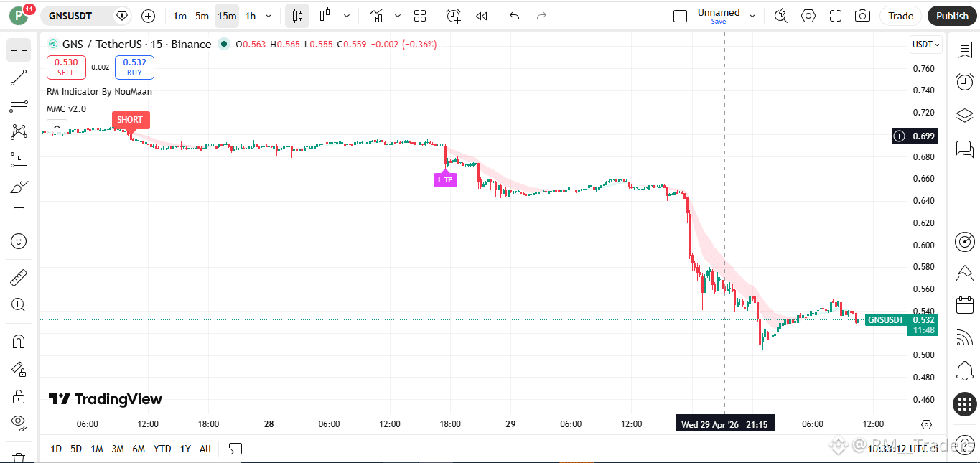
Task: Open the chats panel
Action: 965,149
